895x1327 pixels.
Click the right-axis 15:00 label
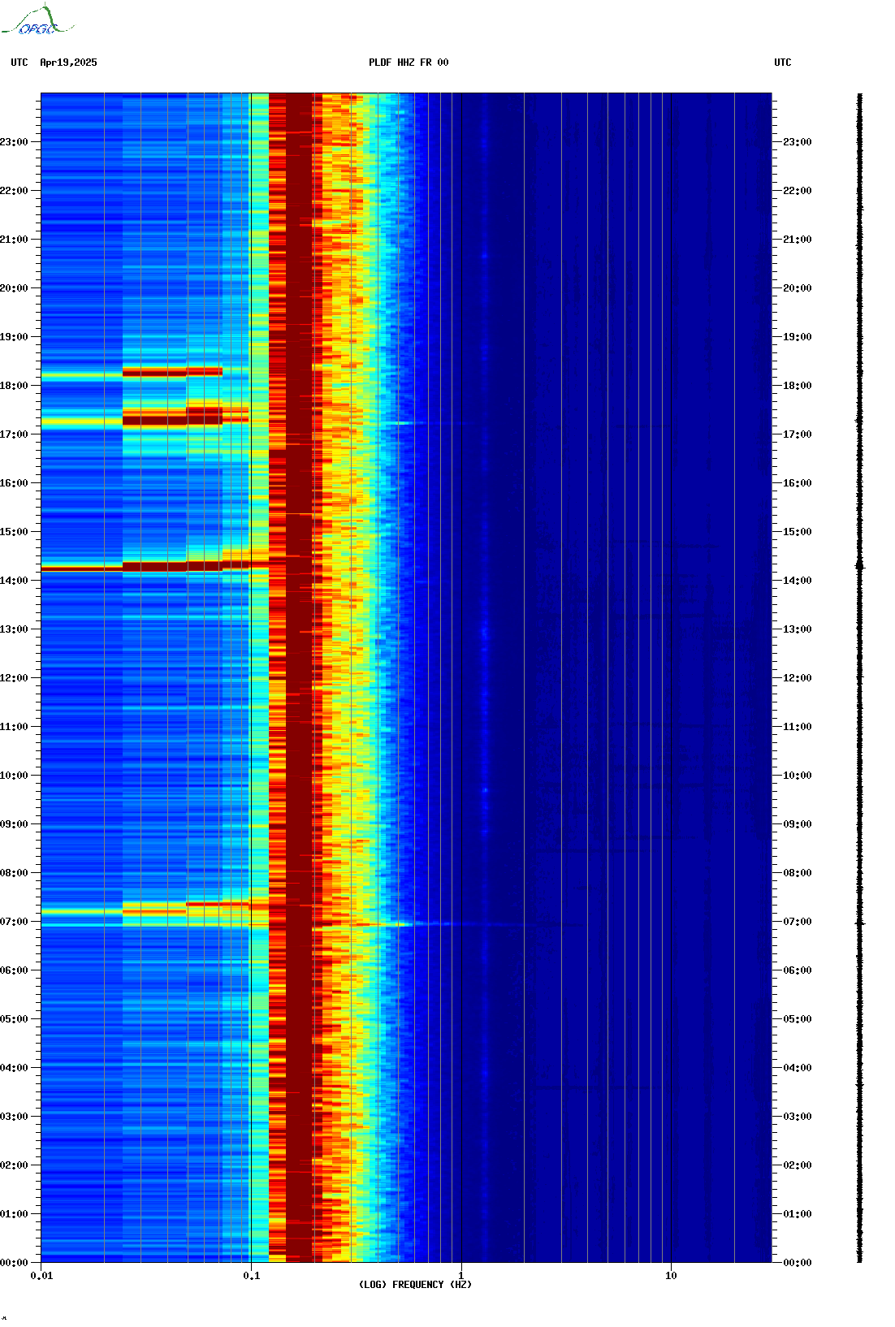tap(798, 532)
